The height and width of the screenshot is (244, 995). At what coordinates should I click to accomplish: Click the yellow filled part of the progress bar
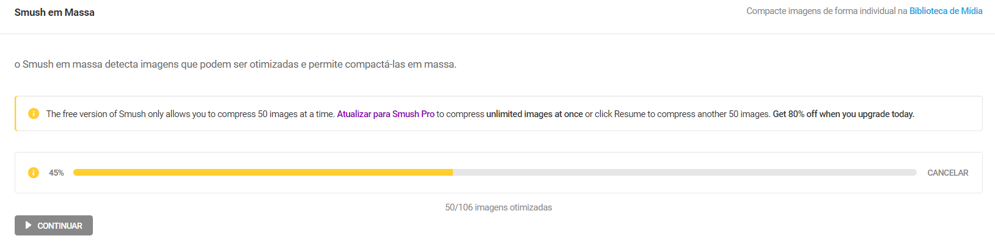pyautogui.click(x=263, y=173)
